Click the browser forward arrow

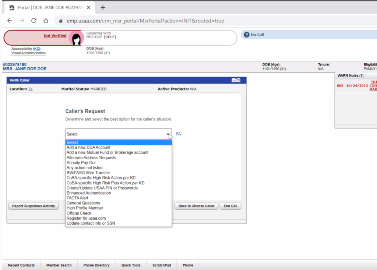click(x=22, y=21)
